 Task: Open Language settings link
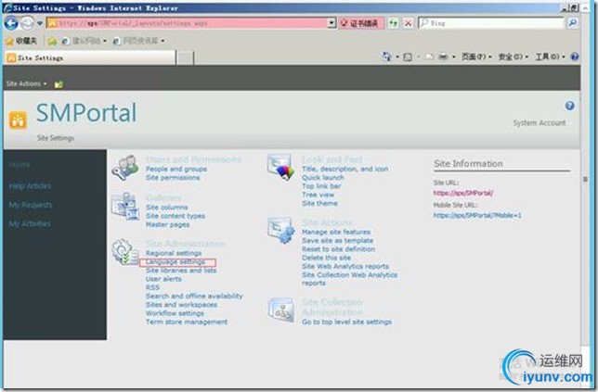pos(175,262)
